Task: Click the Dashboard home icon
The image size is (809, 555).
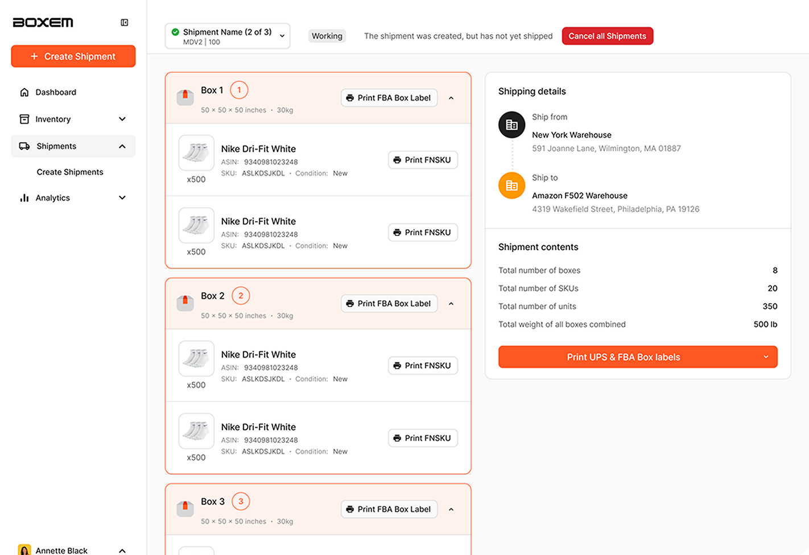Action: 24,92
